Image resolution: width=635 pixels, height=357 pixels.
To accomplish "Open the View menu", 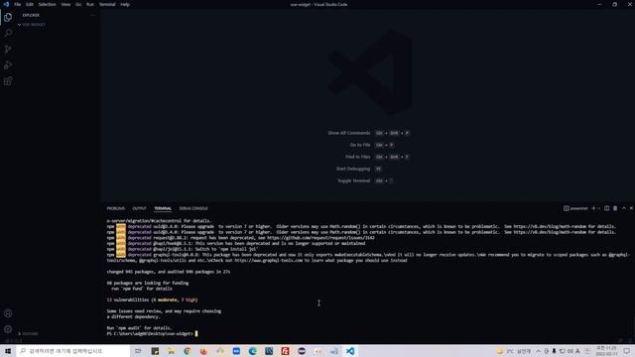I will coord(65,4).
